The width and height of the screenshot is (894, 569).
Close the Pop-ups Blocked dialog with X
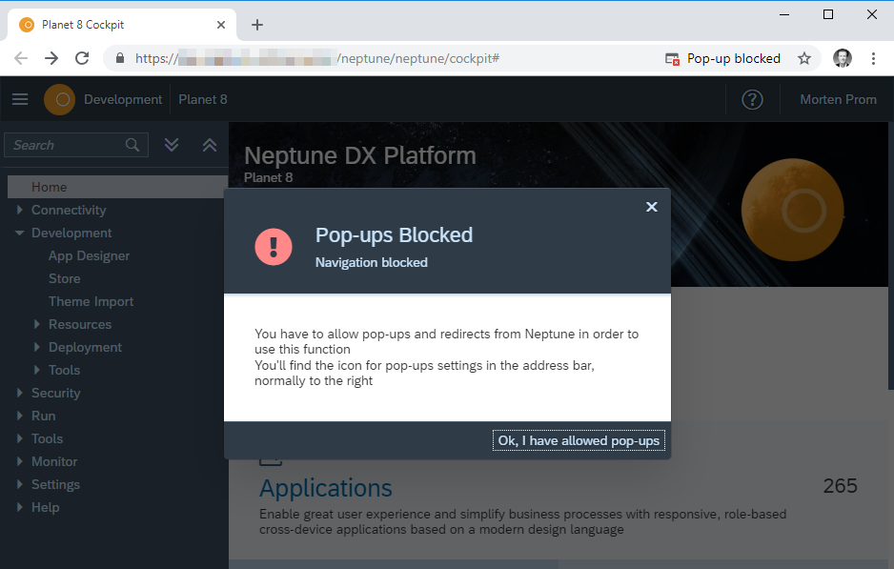click(652, 207)
